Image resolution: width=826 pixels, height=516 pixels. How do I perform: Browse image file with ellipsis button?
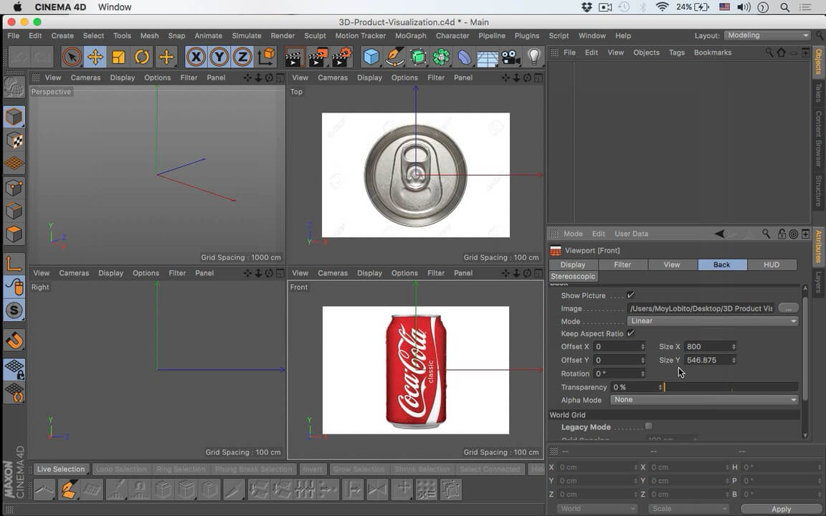[788, 308]
